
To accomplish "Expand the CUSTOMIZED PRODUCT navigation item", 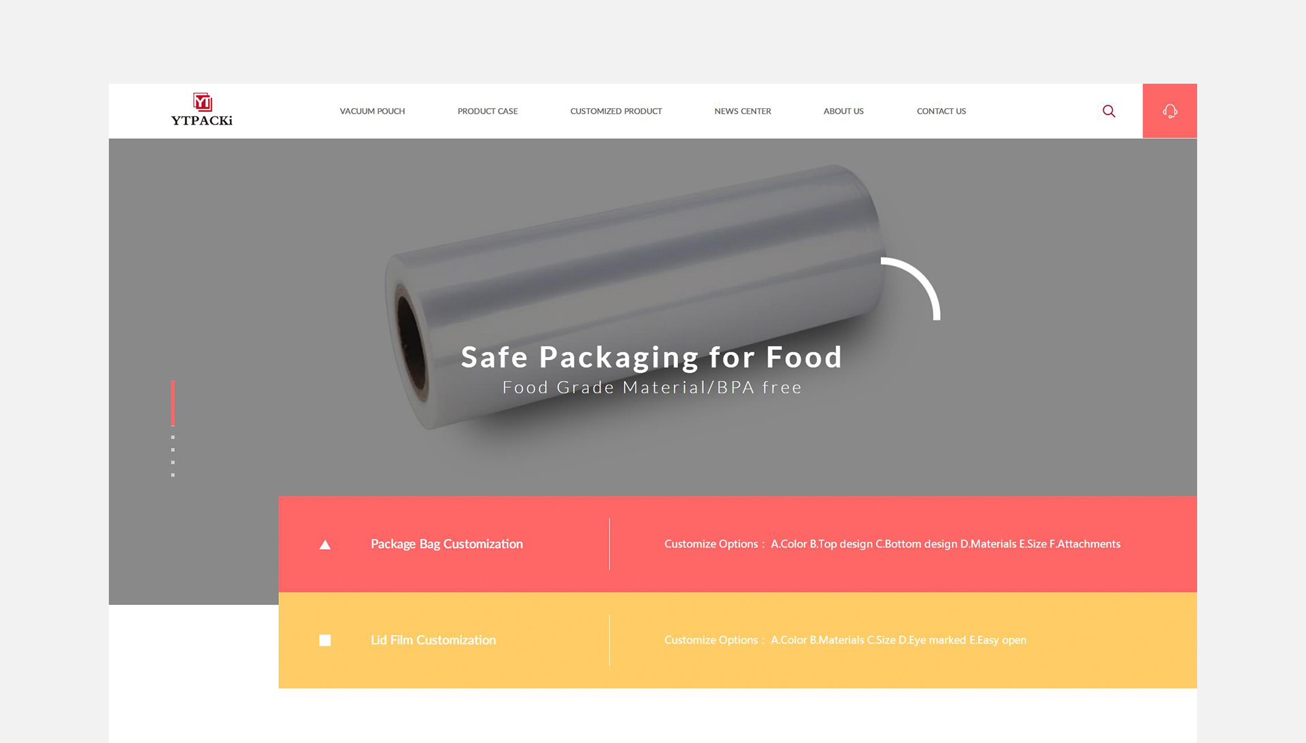I will 616,110.
